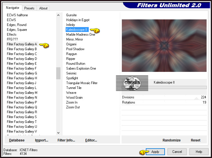
Task: Select the Origami filter
Action: [71, 44]
